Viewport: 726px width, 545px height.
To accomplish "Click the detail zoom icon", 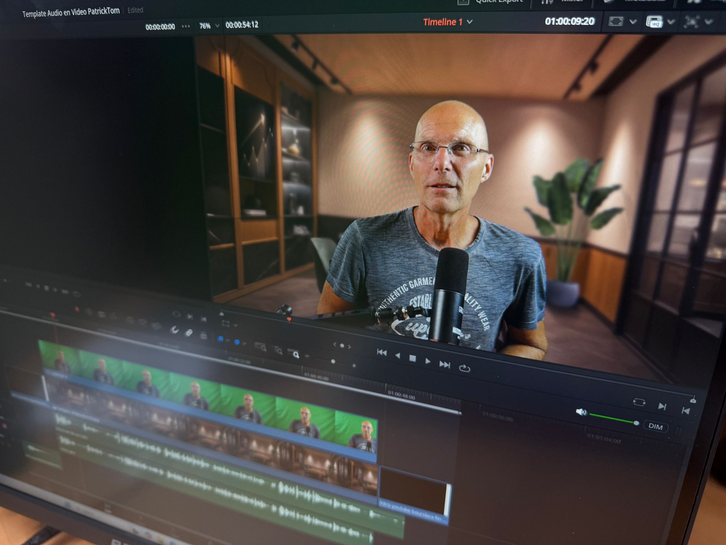I will (x=279, y=351).
